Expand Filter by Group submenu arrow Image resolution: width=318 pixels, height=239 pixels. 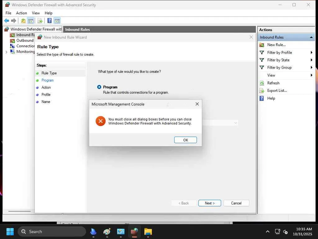coord(311,68)
